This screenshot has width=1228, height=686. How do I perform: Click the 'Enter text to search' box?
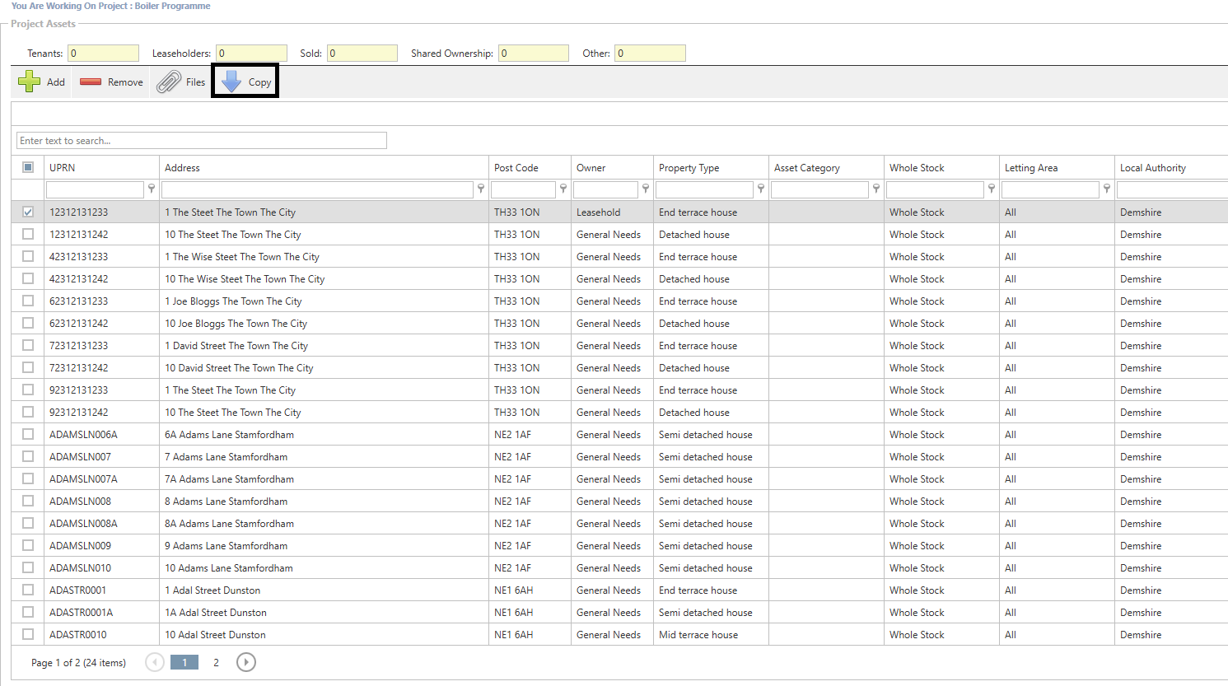[201, 141]
